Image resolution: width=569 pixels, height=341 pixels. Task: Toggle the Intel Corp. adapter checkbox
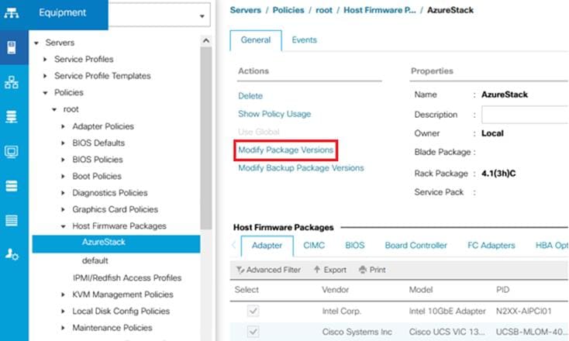[253, 311]
